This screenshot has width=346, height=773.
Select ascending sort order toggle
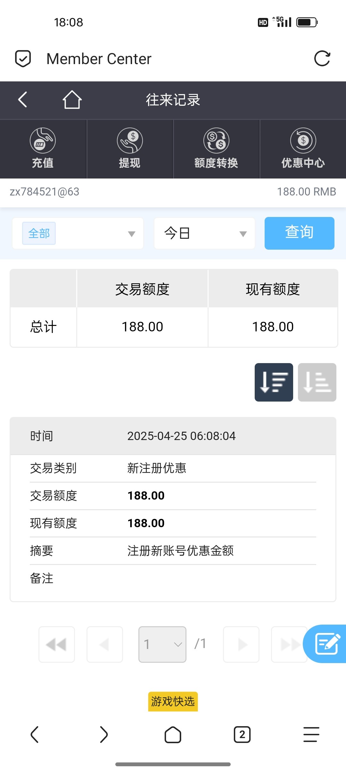pos(317,382)
